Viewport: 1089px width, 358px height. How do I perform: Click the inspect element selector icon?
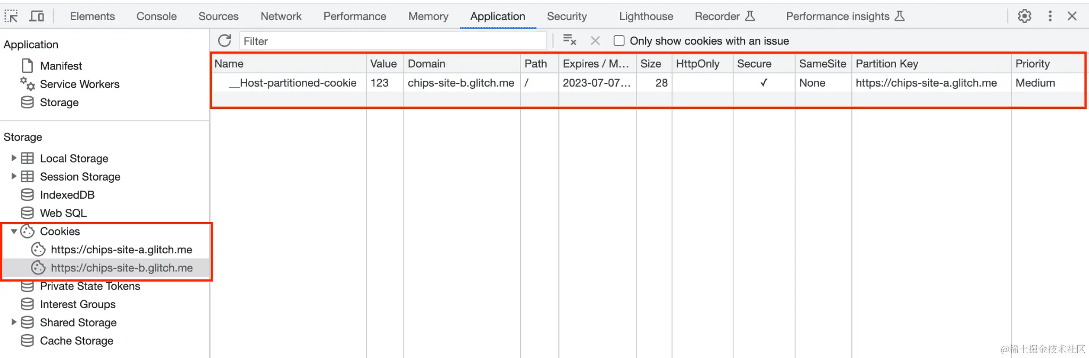tap(11, 16)
